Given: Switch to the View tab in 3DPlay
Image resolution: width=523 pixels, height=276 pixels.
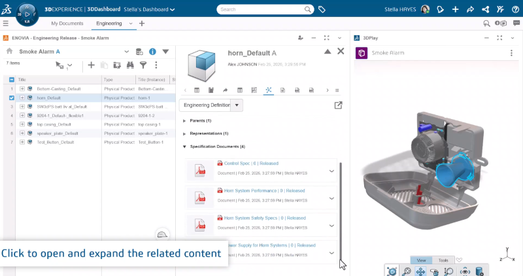Looking at the screenshot, I should 421,260.
